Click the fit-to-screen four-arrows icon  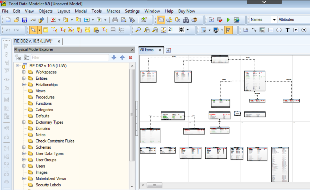163,30
